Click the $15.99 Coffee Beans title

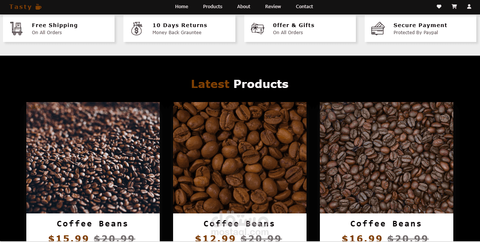tap(93, 224)
